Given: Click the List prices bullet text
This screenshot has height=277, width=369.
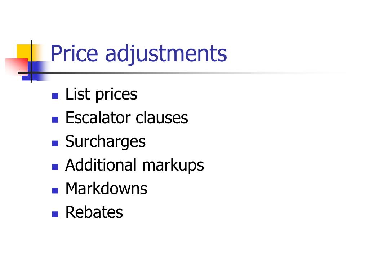Looking at the screenshot, I should tap(101, 94).
